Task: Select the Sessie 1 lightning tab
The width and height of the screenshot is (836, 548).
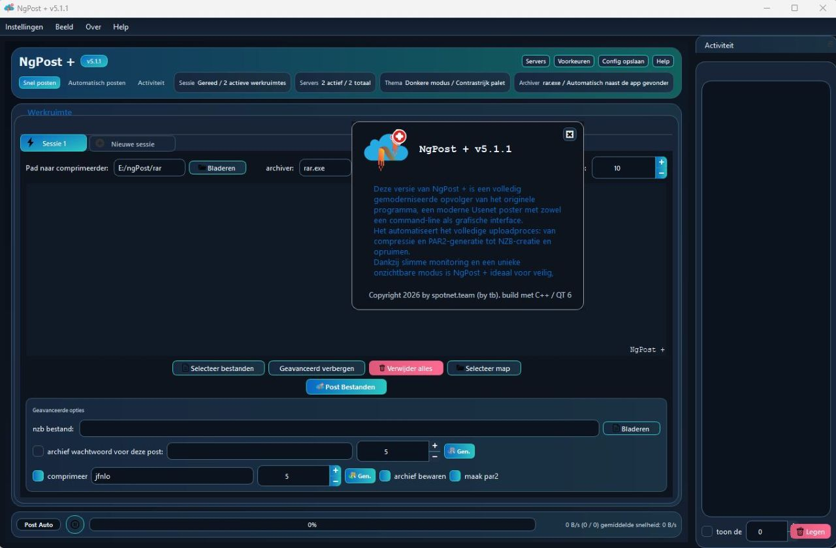Action: click(53, 144)
